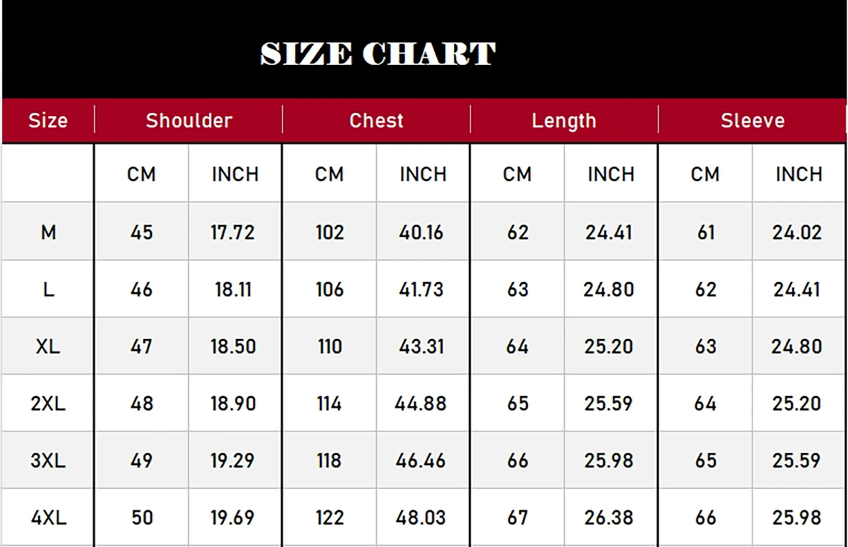Screen dimensions: 848x547
Task: Click the 25.20 length inch cell for XL
Action: point(609,346)
